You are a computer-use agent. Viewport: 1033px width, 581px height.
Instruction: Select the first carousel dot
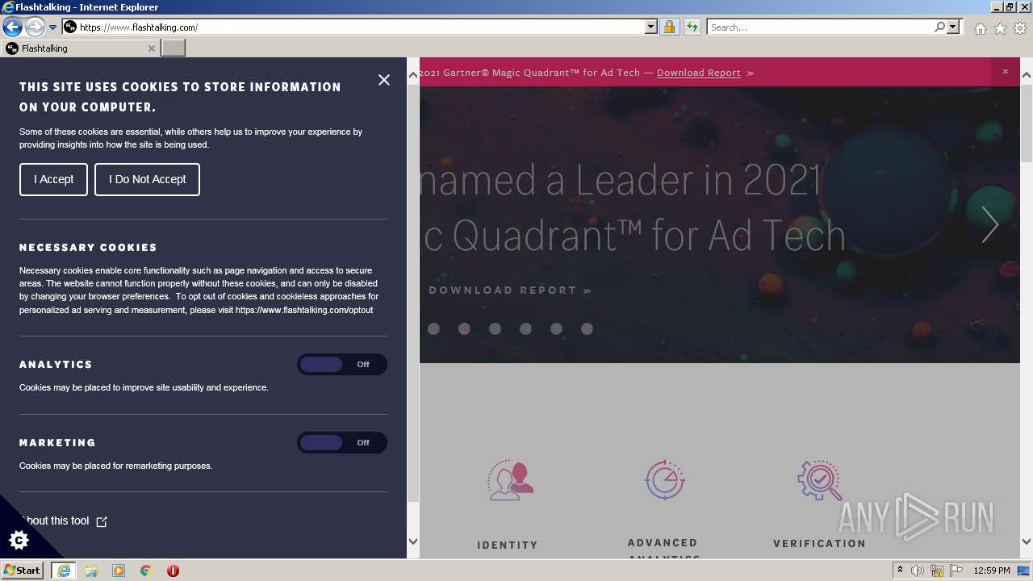433,328
